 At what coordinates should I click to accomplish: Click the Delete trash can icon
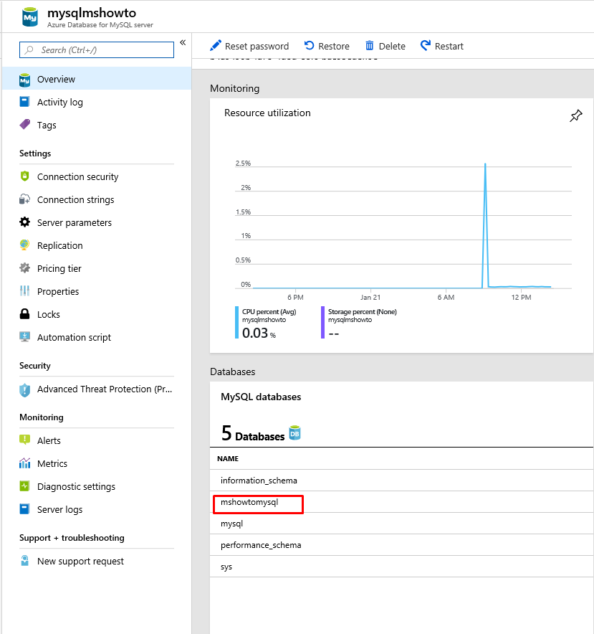point(369,45)
